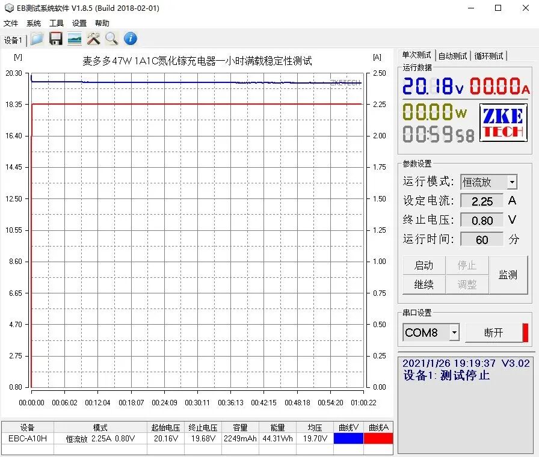The image size is (539, 457).
Task: Click the 均压 column header
Action: pos(315,428)
